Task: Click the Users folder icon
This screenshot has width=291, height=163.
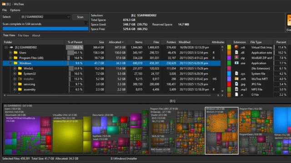Action: click(x=15, y=53)
